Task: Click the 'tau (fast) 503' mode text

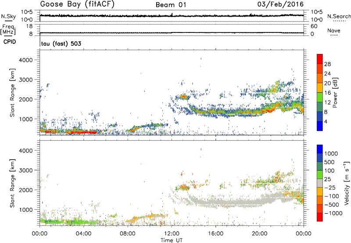Action: (61, 43)
